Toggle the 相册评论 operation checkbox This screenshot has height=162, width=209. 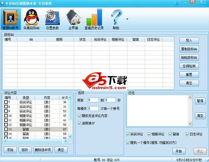click(x=149, y=134)
